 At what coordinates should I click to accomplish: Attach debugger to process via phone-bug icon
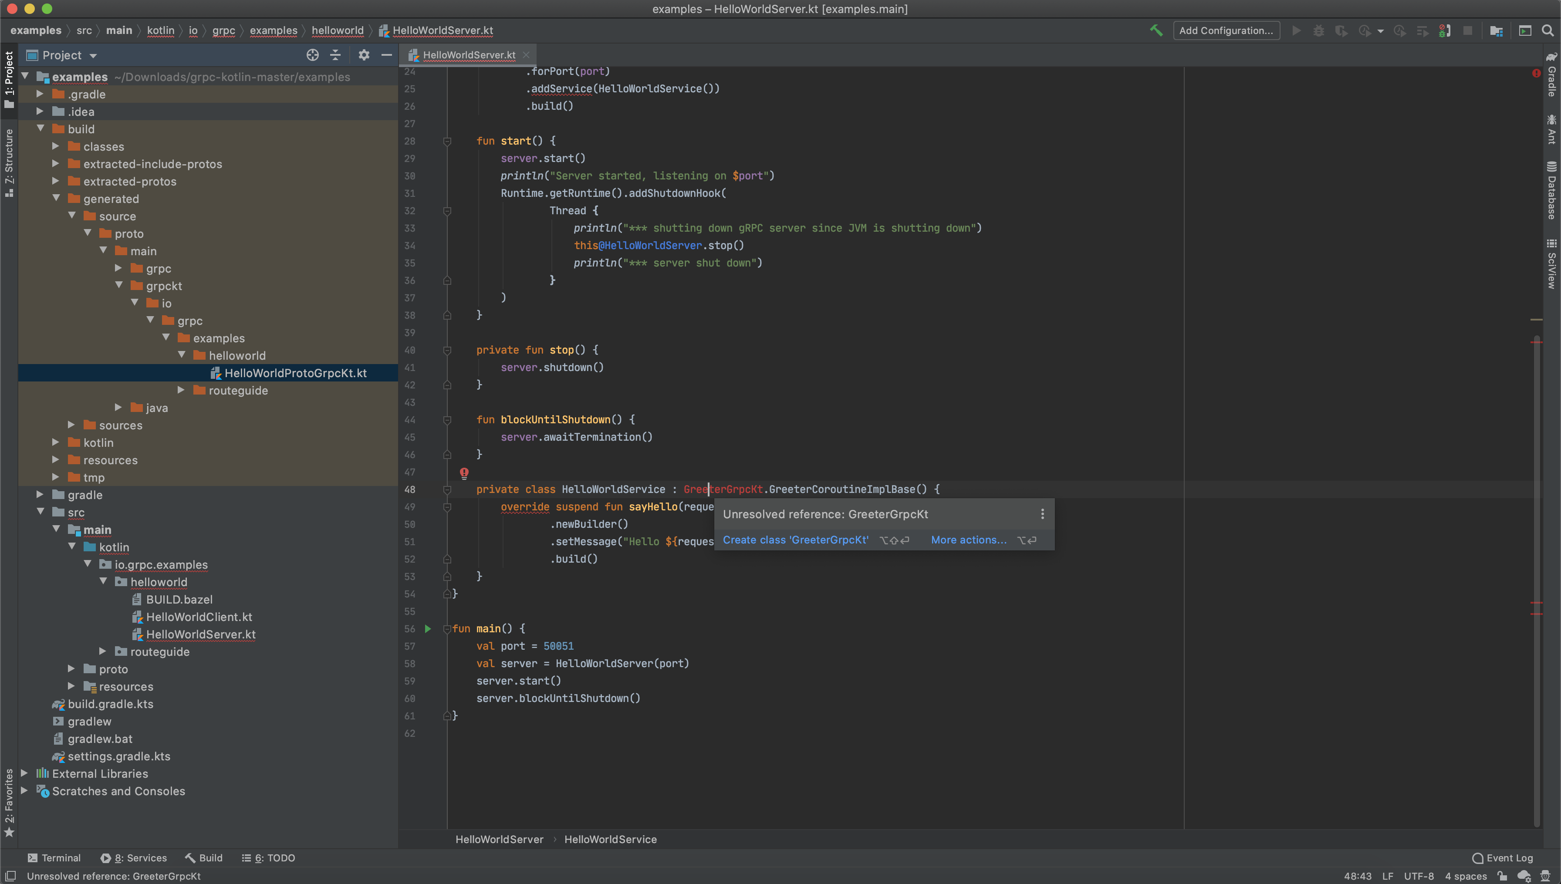(1443, 30)
